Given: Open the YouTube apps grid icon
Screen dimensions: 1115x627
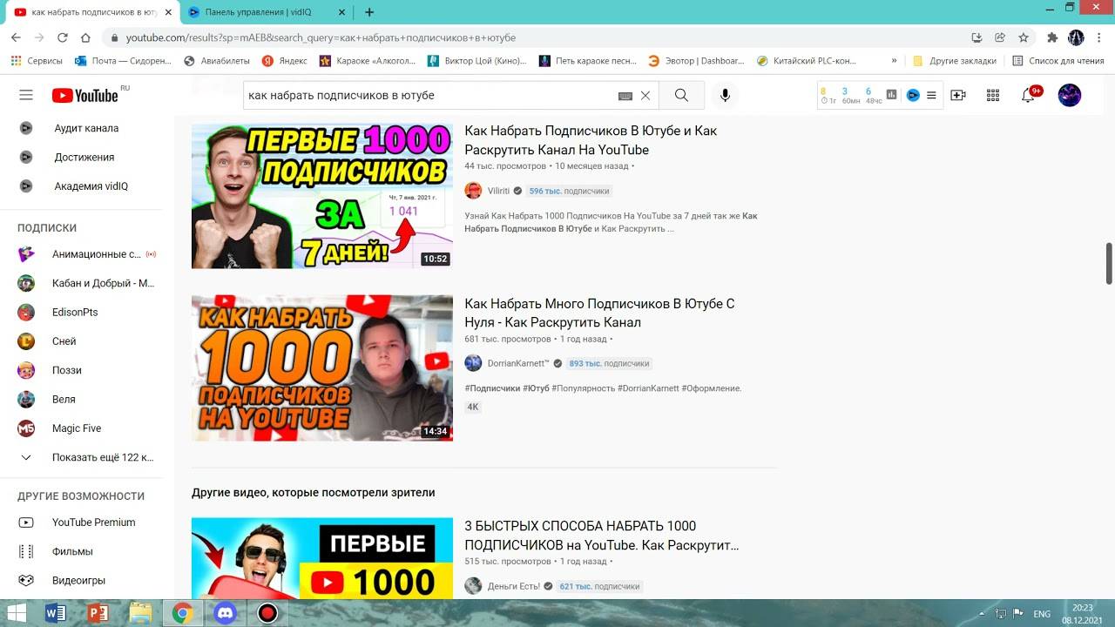Looking at the screenshot, I should [x=992, y=95].
